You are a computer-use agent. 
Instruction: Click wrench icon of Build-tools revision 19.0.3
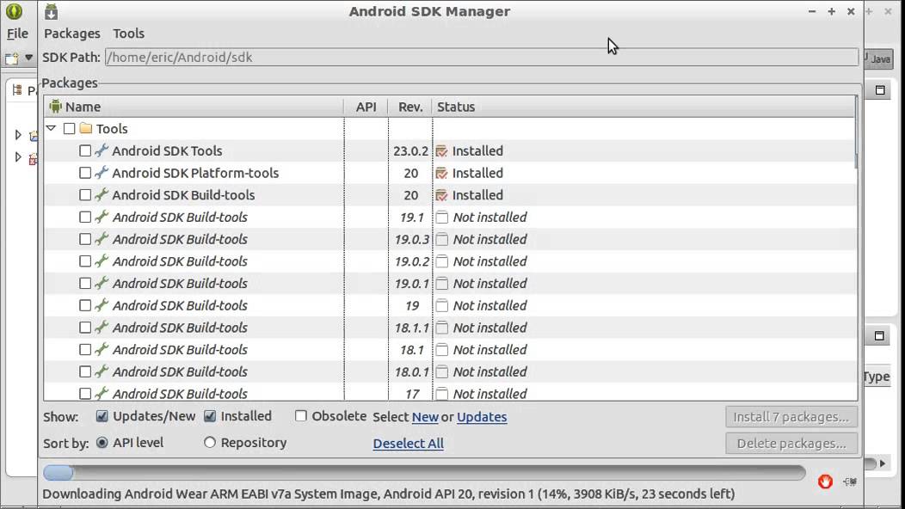102,239
